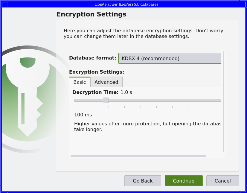Click the title bar text
The height and width of the screenshot is (193, 247).
point(126,4)
